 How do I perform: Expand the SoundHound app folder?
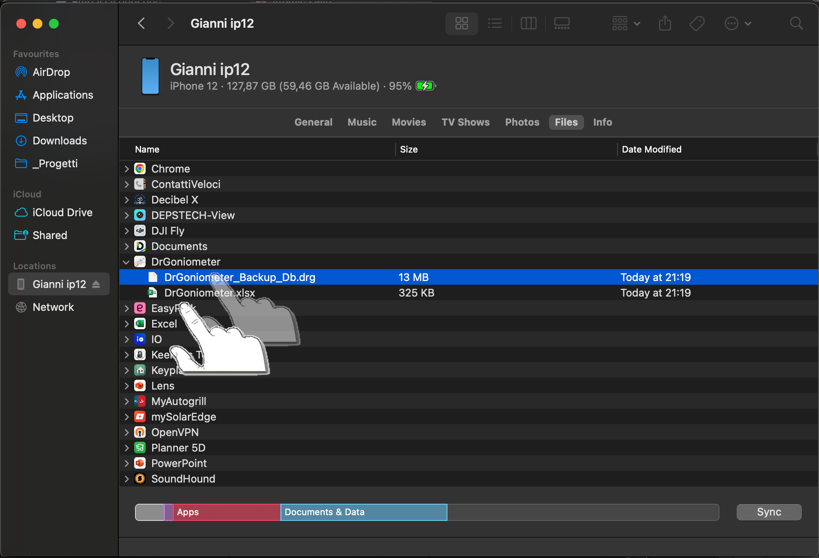pyautogui.click(x=126, y=479)
